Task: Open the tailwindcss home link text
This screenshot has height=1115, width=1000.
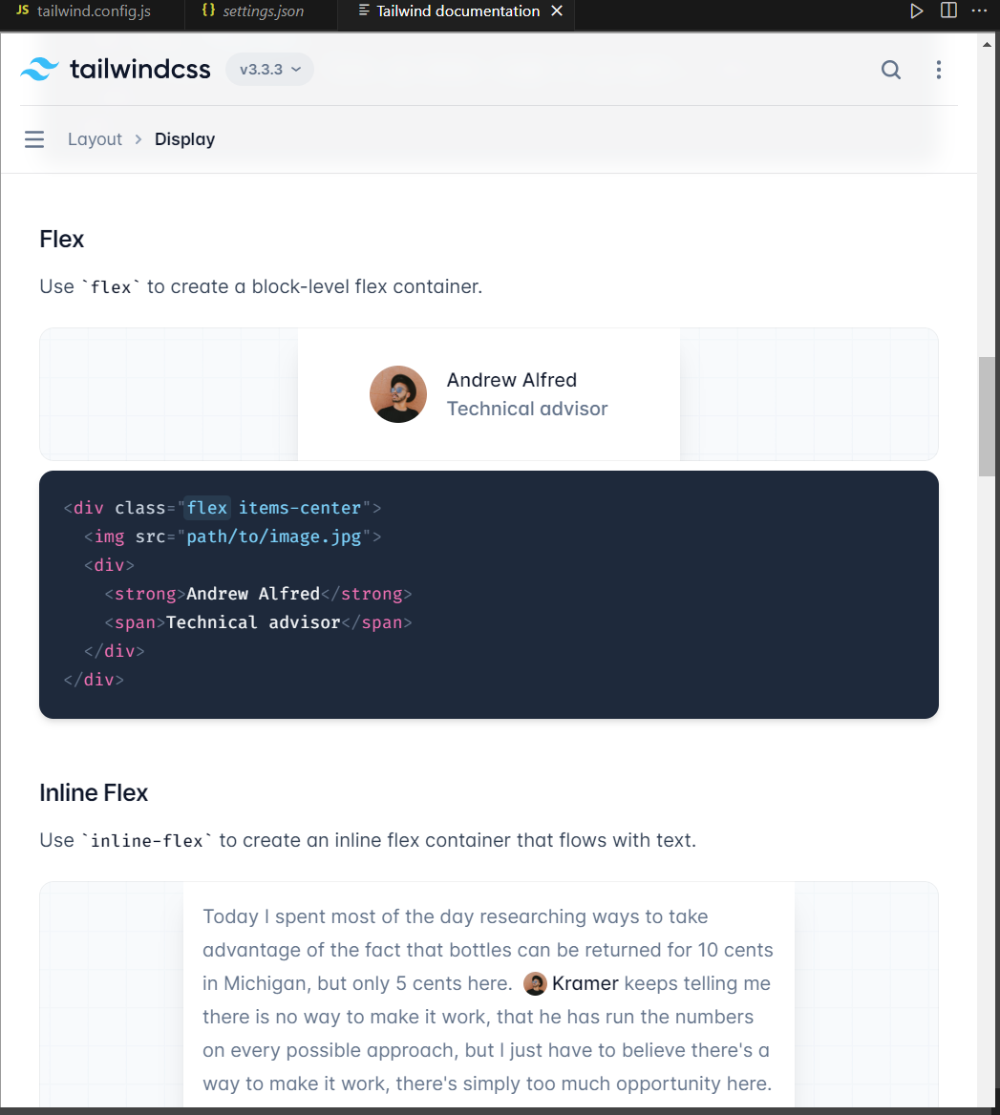Action: click(x=140, y=69)
